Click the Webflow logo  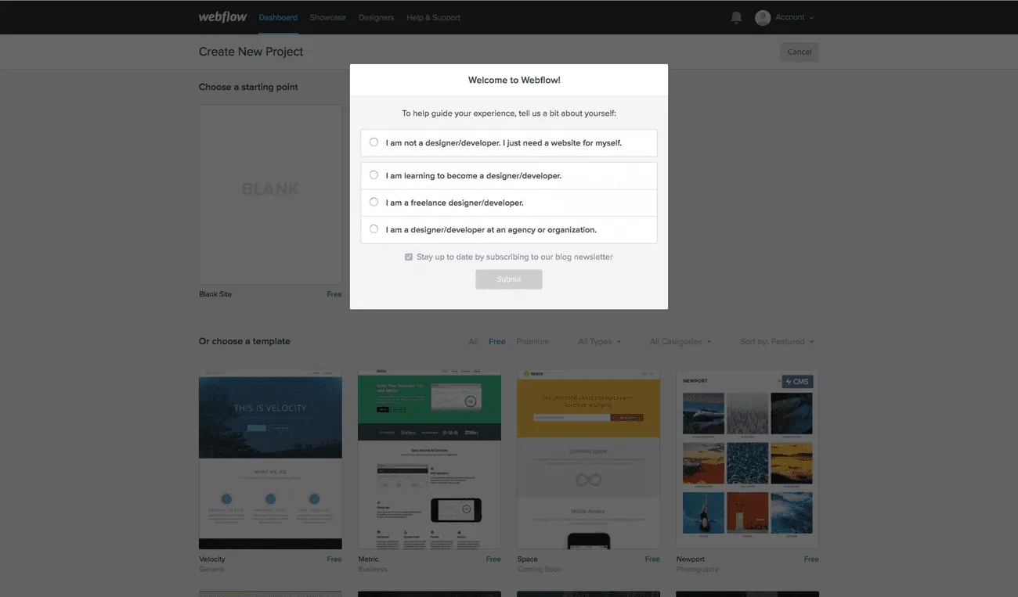pos(222,16)
